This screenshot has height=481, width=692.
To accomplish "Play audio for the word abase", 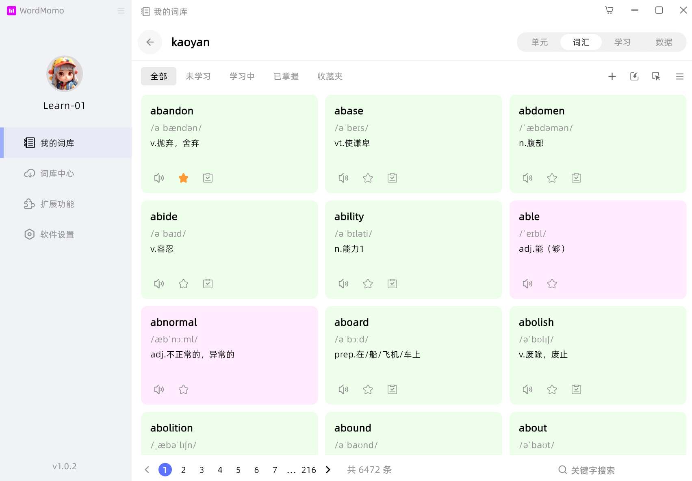I will click(343, 178).
